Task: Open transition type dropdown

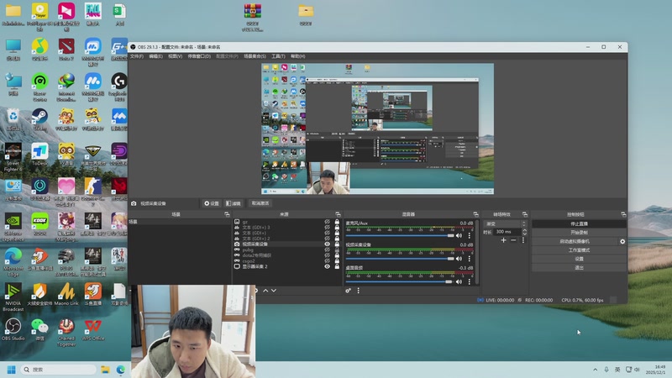Action: [x=505, y=223]
